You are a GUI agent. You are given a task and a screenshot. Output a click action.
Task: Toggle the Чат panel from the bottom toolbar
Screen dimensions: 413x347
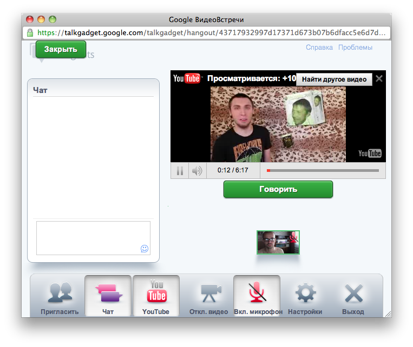pyautogui.click(x=108, y=296)
